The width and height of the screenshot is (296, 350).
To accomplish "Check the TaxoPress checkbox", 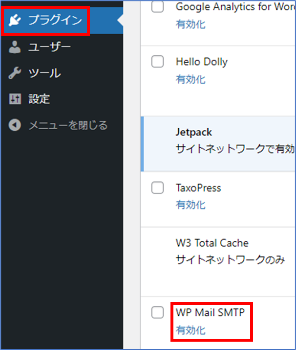I will pos(157,187).
